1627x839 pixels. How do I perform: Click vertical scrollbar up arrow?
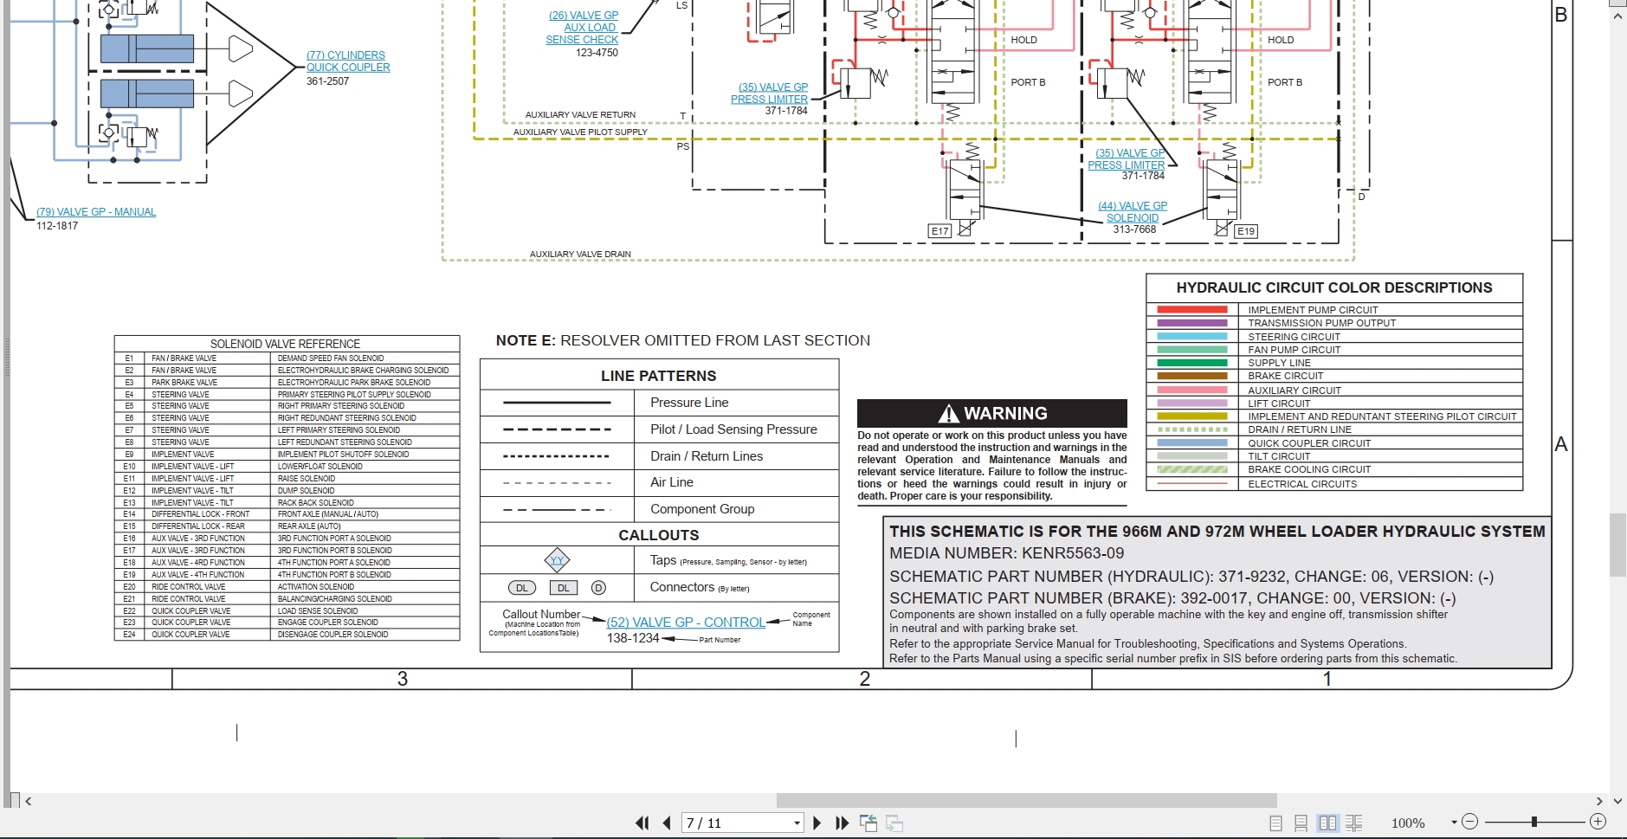tap(1617, 16)
